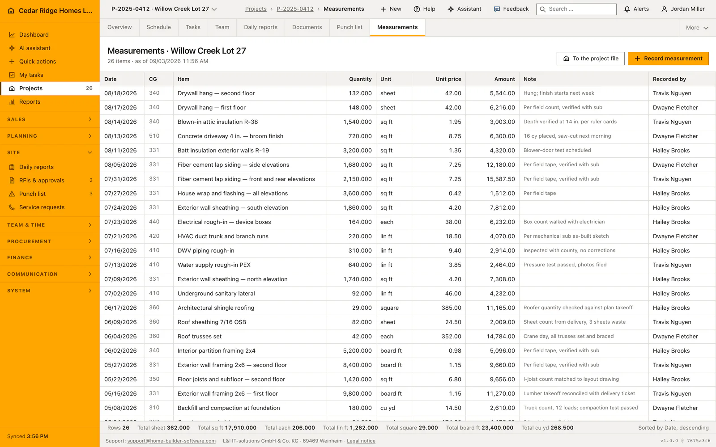Select the Underground sanitary lateral item
Image resolution: width=716 pixels, height=447 pixels.
216,294
